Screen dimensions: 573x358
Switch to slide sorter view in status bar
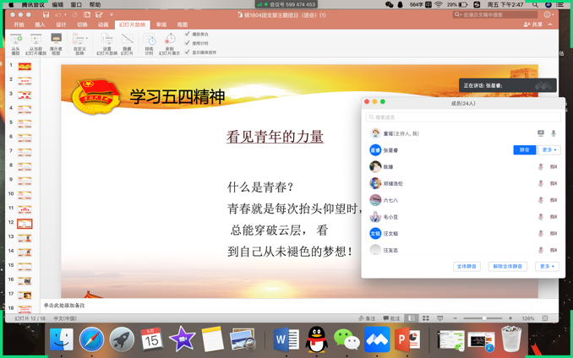425,318
